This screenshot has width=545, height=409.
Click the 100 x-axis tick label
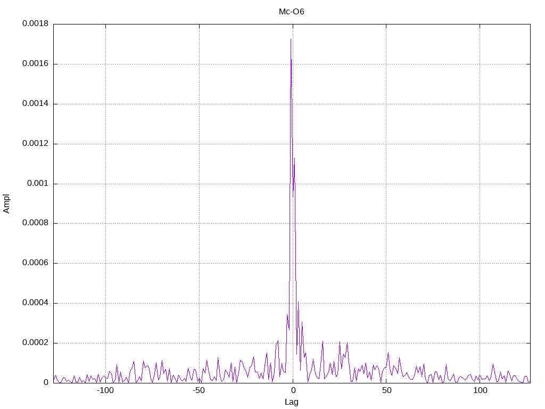480,390
